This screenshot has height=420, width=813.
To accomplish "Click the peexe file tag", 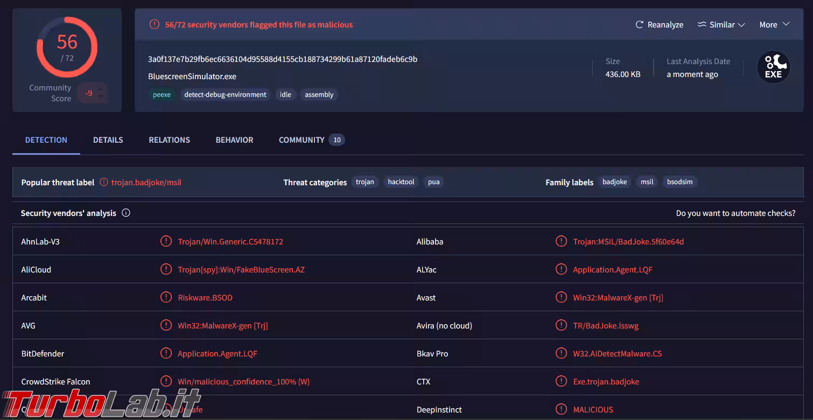I will pyautogui.click(x=162, y=95).
